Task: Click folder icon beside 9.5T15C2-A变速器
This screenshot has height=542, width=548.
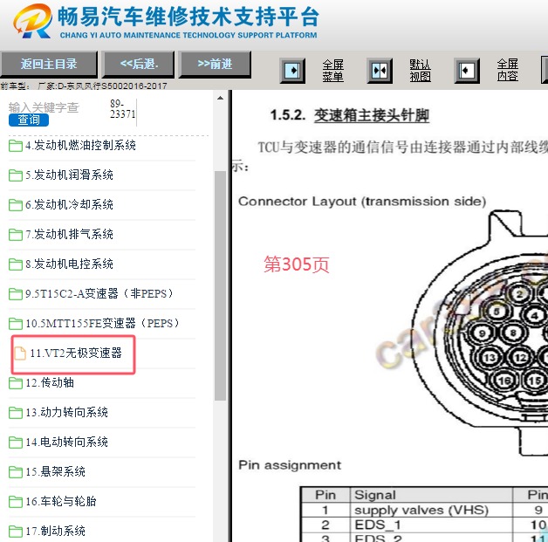Action: click(x=16, y=294)
